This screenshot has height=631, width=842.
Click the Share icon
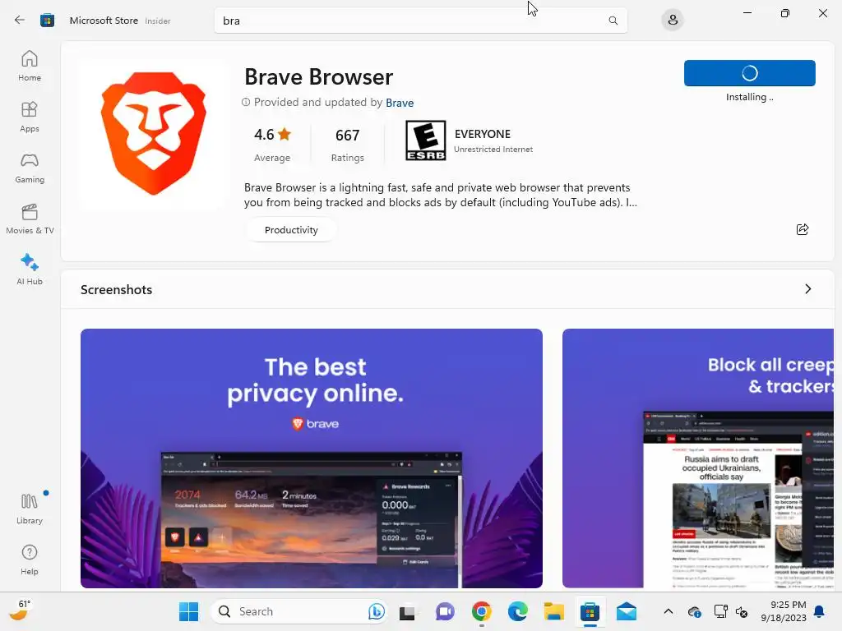(803, 230)
